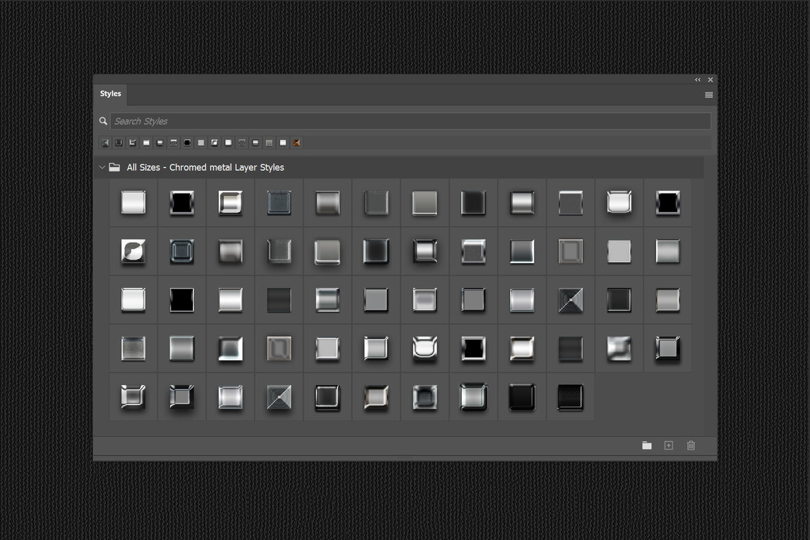Select the carbon-fiber mesh style at grid end

(x=571, y=397)
